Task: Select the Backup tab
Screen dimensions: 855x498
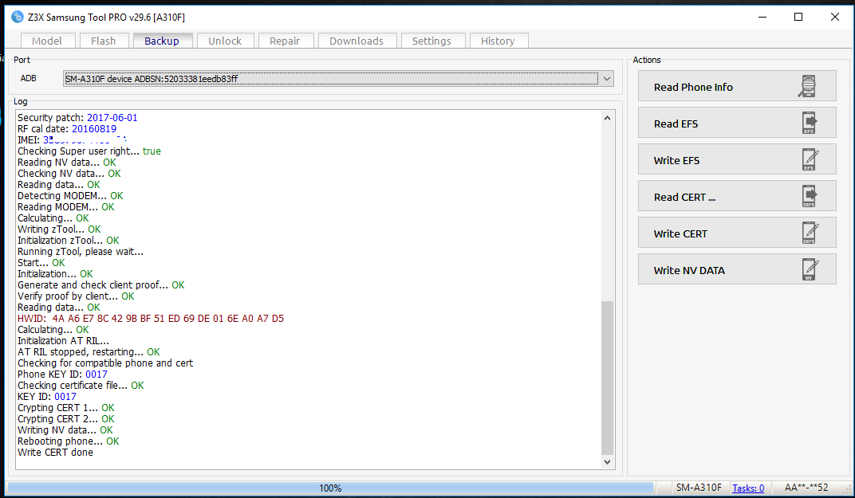Action: (x=162, y=41)
